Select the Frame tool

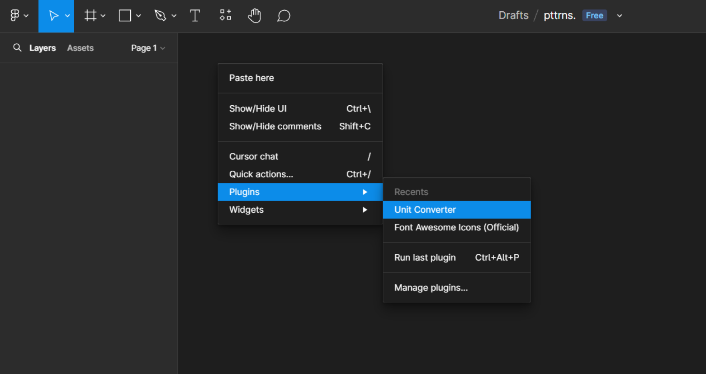90,15
